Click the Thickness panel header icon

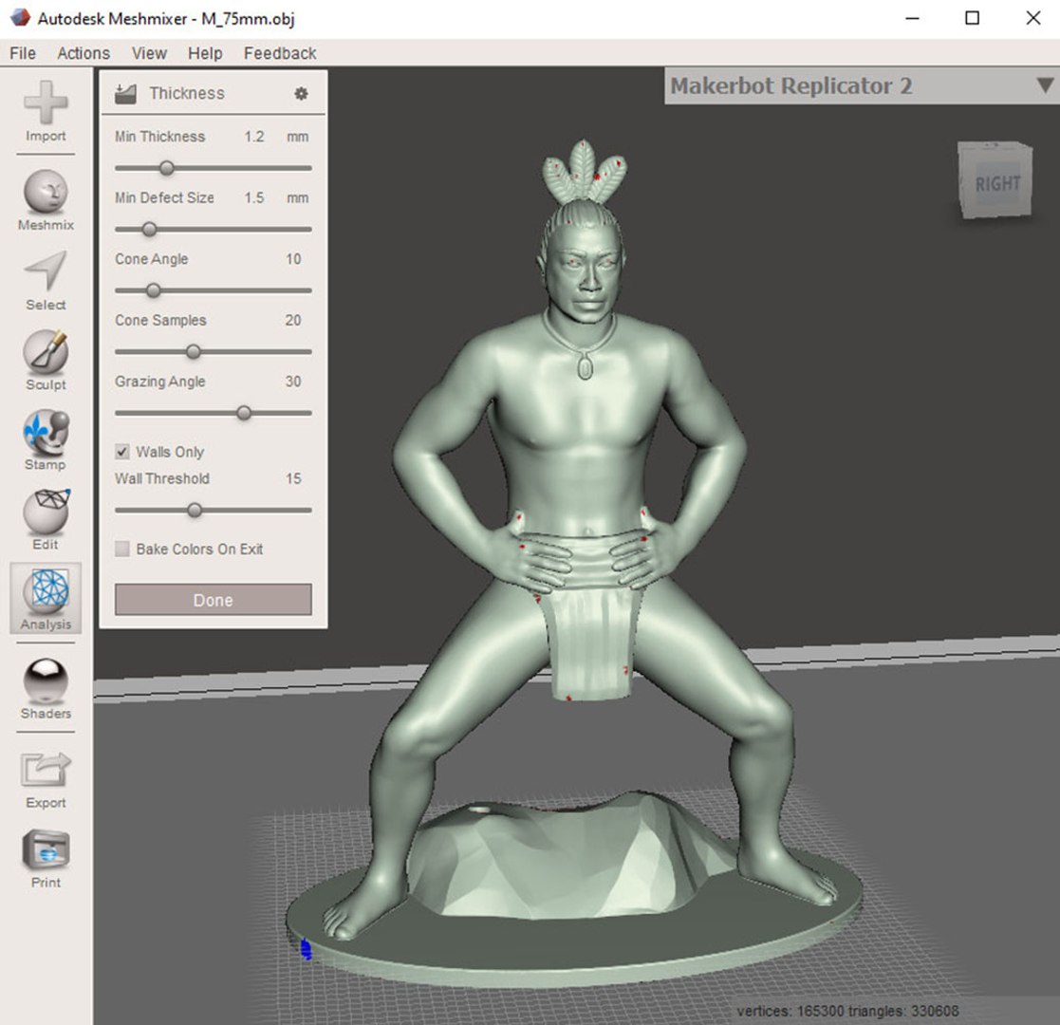(125, 93)
